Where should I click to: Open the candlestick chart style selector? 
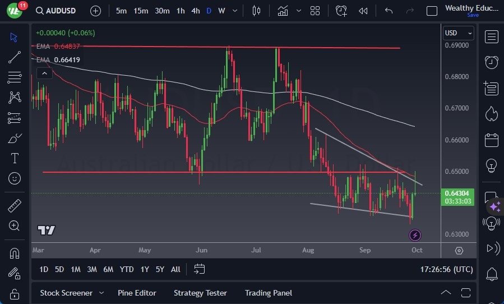[257, 11]
